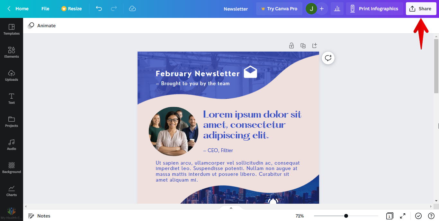
Task: Duplicate the page
Action: pos(303,45)
